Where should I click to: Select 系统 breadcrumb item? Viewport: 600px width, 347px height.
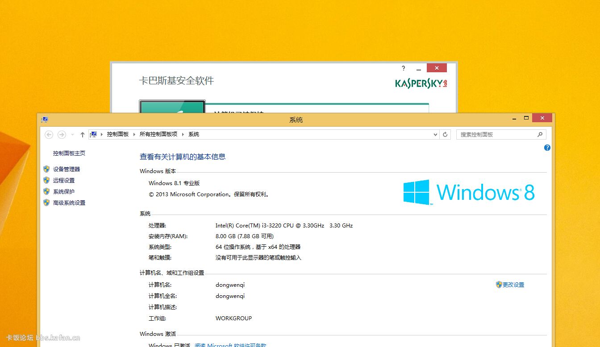pyautogui.click(x=194, y=134)
